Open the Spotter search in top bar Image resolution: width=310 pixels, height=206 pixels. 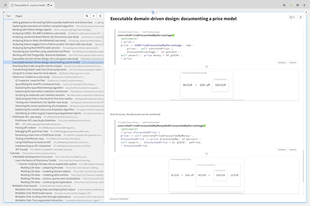(284, 5)
